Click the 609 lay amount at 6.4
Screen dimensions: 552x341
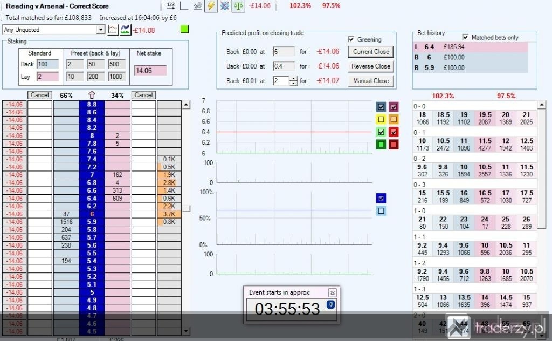(118, 199)
